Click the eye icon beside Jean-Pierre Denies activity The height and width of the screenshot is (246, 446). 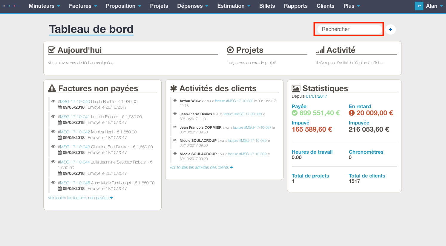pos(175,114)
